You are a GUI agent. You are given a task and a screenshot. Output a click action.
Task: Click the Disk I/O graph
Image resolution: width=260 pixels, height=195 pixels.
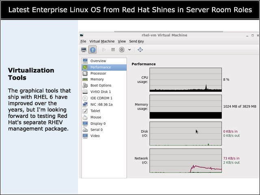[186, 134]
